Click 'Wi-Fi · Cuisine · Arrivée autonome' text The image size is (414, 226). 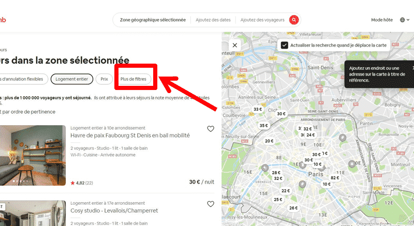tap(103, 155)
